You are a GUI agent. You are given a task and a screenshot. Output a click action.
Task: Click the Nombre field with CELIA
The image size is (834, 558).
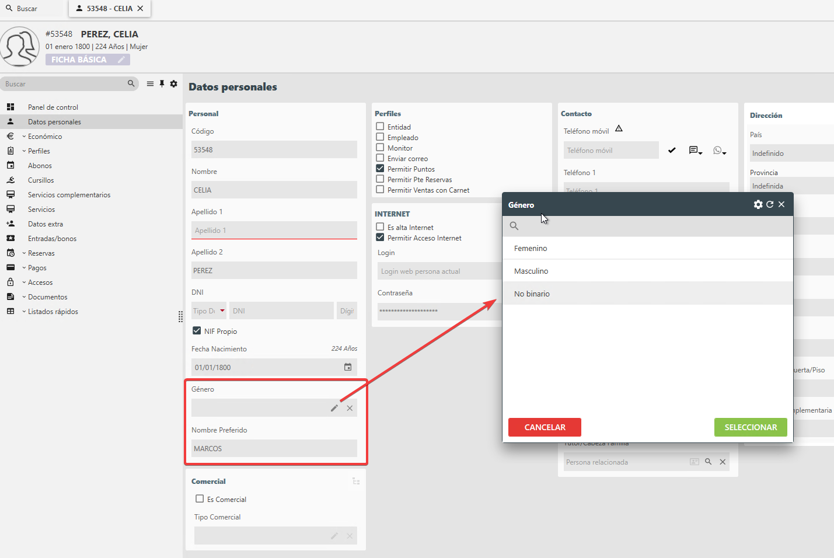click(x=274, y=190)
